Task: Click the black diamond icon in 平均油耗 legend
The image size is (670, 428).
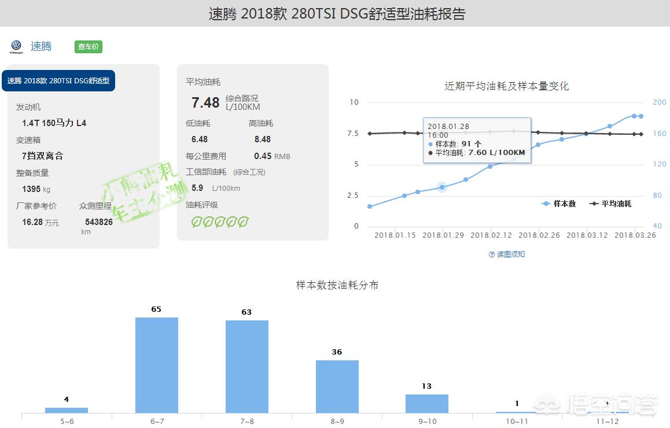Action: tap(594, 204)
